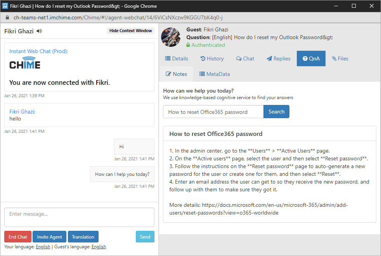Minimize the Chrome window
Image resolution: width=381 pixels, height=256 pixels.
pyautogui.click(x=336, y=6)
